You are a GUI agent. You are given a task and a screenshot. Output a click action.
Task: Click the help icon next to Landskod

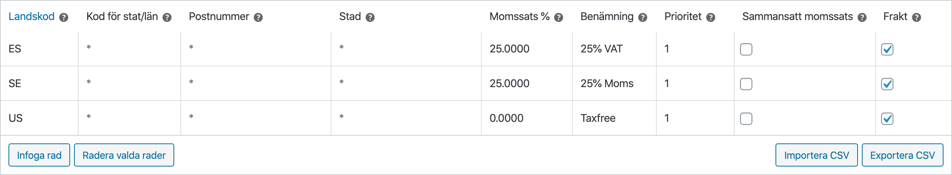(64, 17)
